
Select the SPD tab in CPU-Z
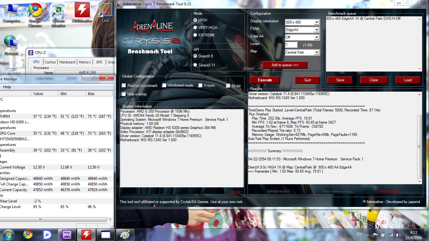[x=99, y=62]
